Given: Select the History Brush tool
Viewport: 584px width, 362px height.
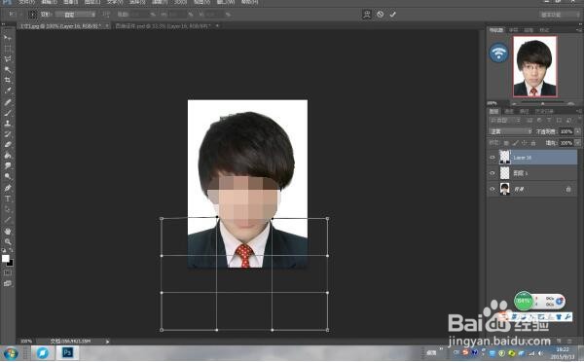Looking at the screenshot, I should point(8,134).
